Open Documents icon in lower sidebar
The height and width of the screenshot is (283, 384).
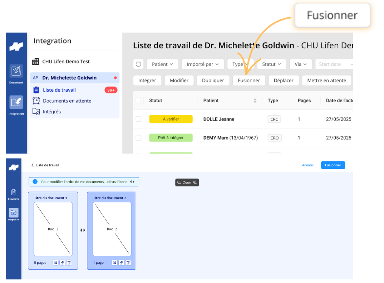[14, 194]
